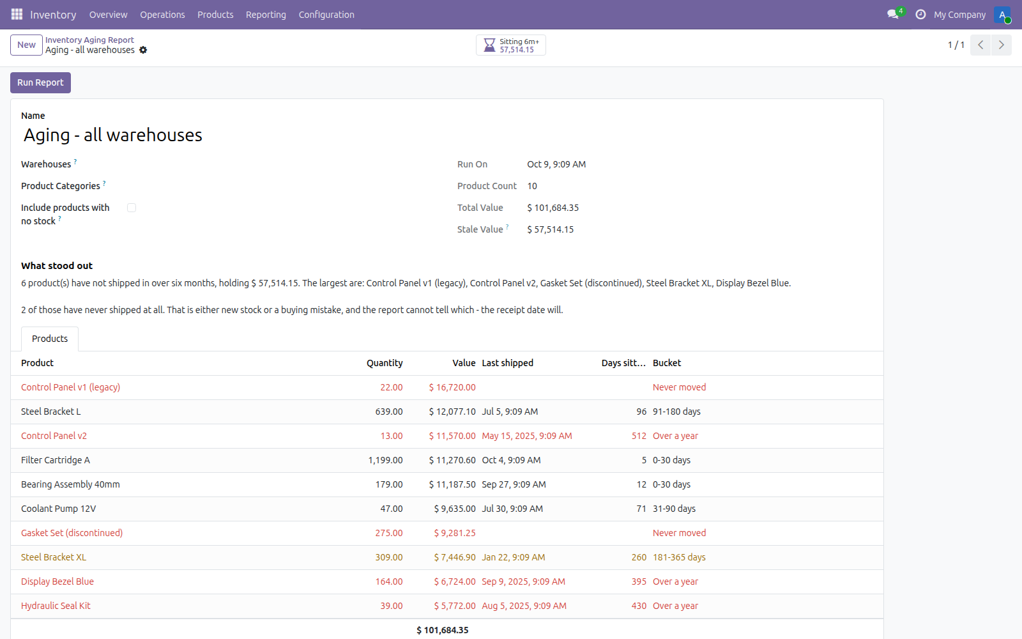Sort by the Quantity column header
Image resolution: width=1022 pixels, height=639 pixels.
point(385,363)
